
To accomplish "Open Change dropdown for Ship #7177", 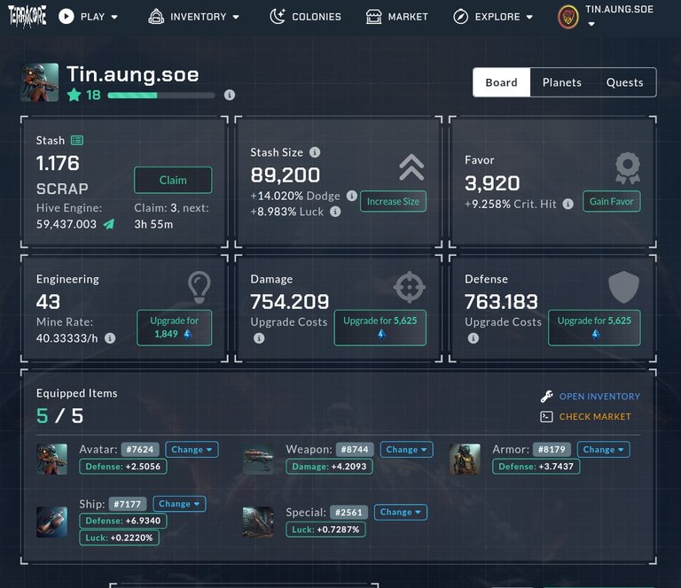I will (179, 504).
